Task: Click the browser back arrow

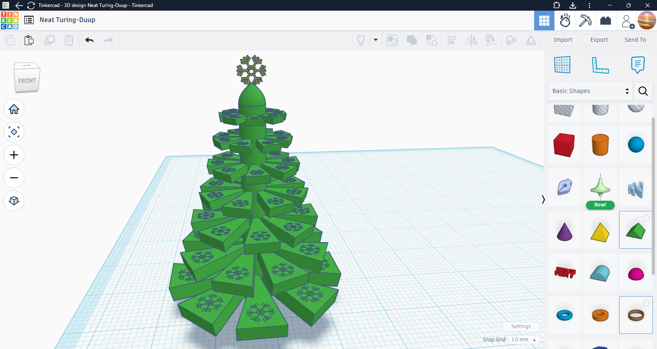Action: (x=19, y=5)
